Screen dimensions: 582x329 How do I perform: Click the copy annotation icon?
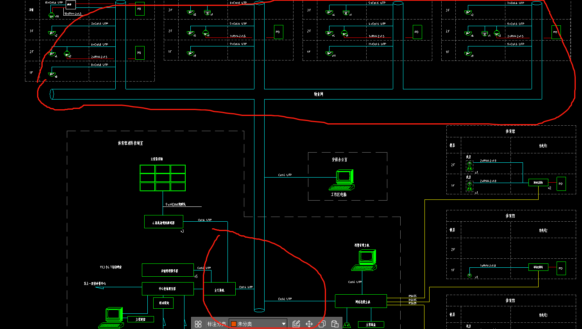[322, 324]
